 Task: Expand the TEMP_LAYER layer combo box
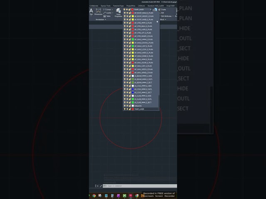coord(150,10)
